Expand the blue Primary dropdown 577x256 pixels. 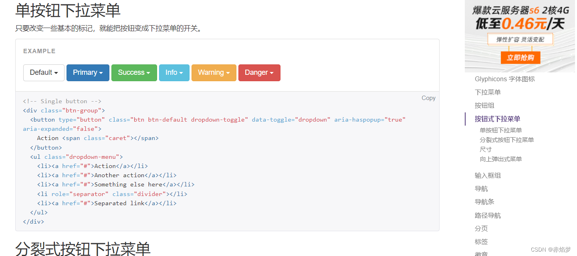point(88,73)
